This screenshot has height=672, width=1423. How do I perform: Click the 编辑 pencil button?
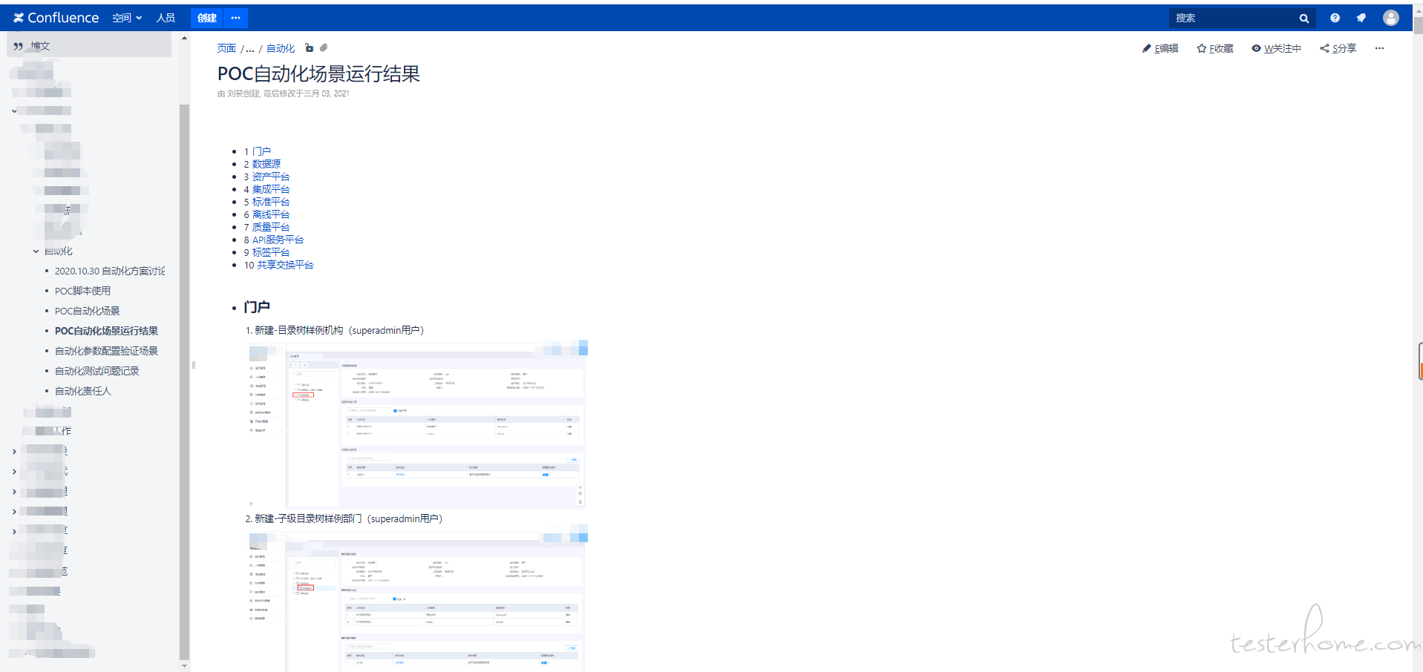[1160, 48]
